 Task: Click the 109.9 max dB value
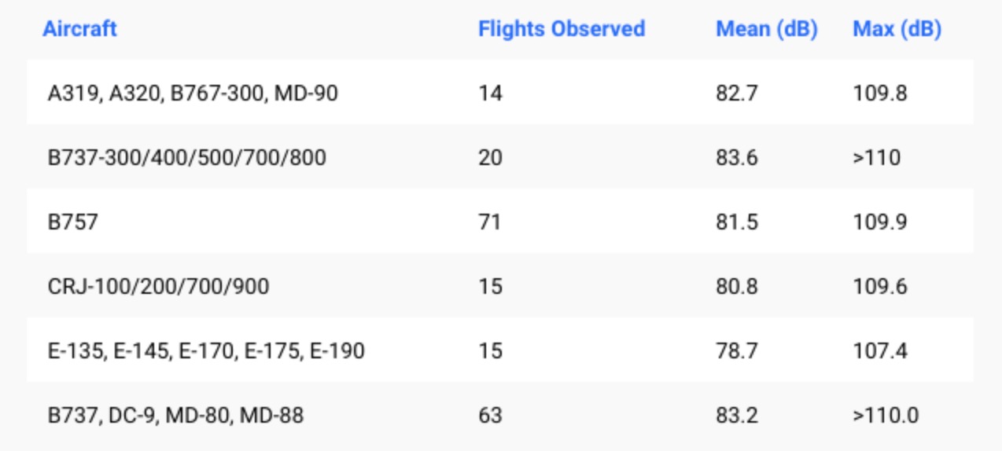pos(879,222)
